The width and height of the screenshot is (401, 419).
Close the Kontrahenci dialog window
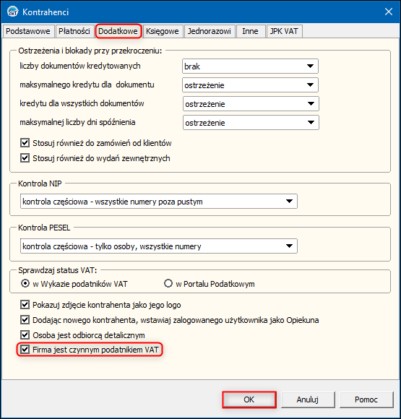point(389,12)
